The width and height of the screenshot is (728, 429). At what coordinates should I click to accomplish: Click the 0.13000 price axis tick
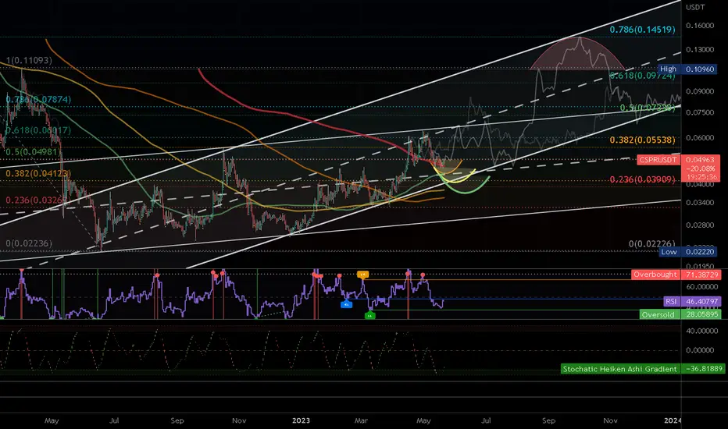point(700,50)
